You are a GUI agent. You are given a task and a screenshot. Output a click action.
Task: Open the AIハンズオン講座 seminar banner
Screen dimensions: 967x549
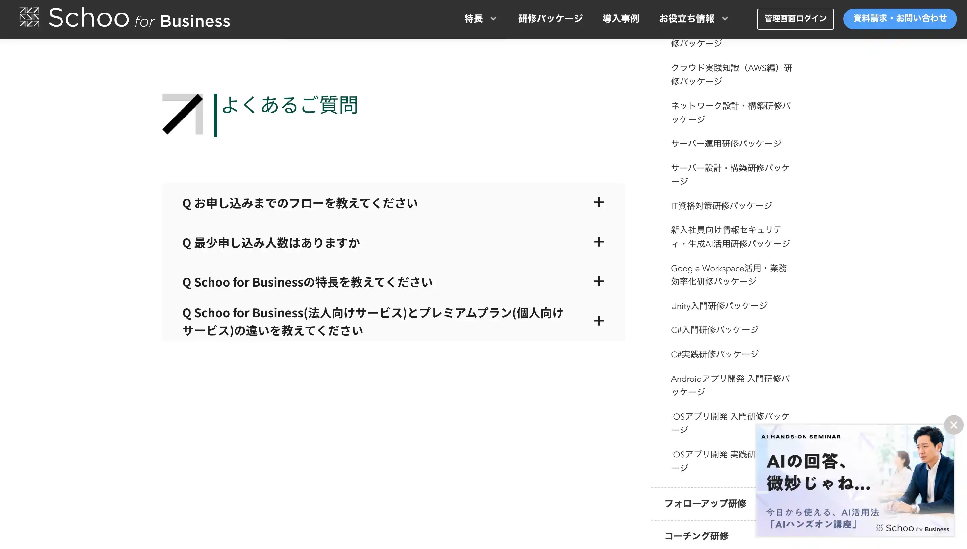coord(855,481)
